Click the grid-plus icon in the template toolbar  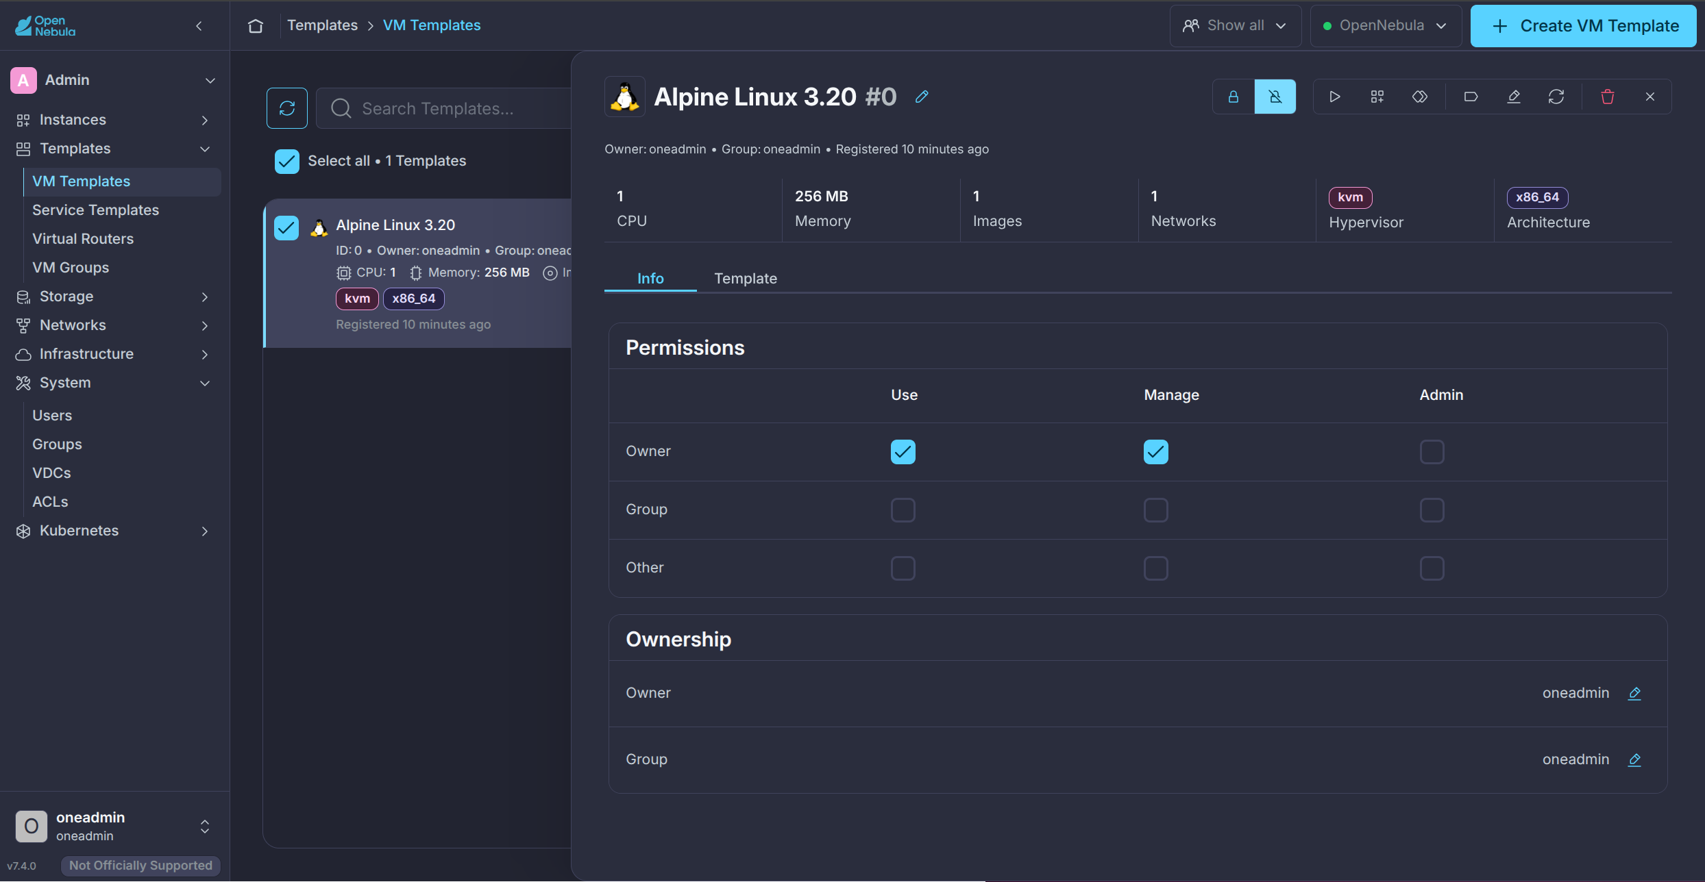[1377, 97]
